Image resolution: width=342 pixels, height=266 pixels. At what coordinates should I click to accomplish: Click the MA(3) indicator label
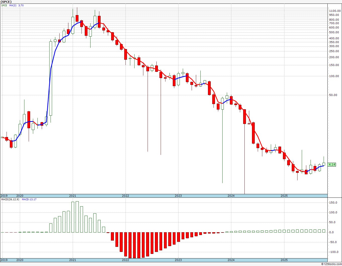coord(13,5)
